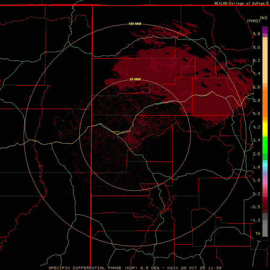270x270 pixels.
Task: Click the 7.4 value on the color scale
Action: [x=256, y=74]
